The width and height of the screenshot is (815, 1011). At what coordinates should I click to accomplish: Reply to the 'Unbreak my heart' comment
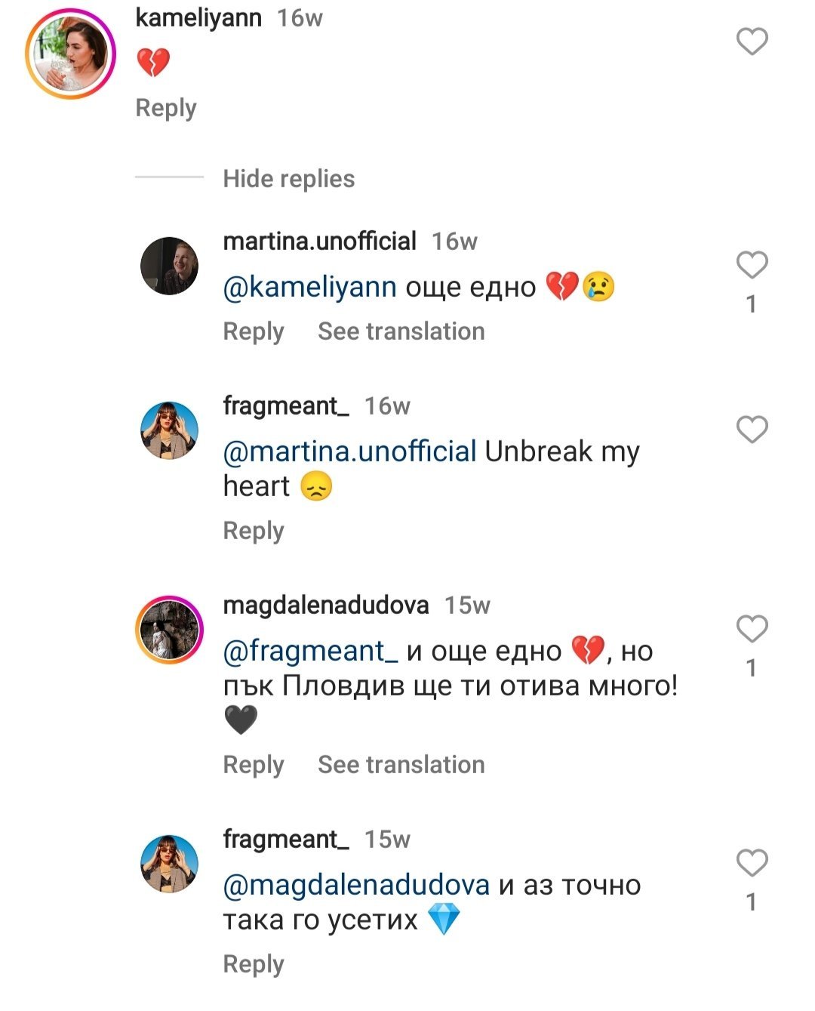[254, 531]
